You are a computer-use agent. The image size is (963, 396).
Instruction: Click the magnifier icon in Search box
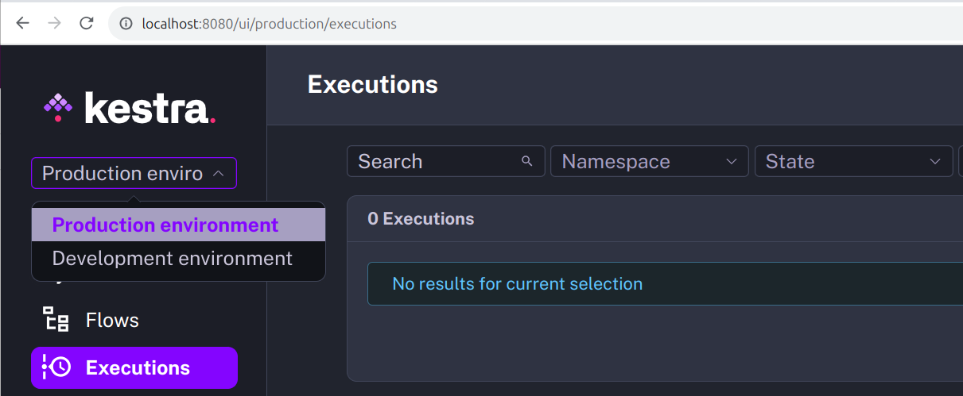[526, 161]
